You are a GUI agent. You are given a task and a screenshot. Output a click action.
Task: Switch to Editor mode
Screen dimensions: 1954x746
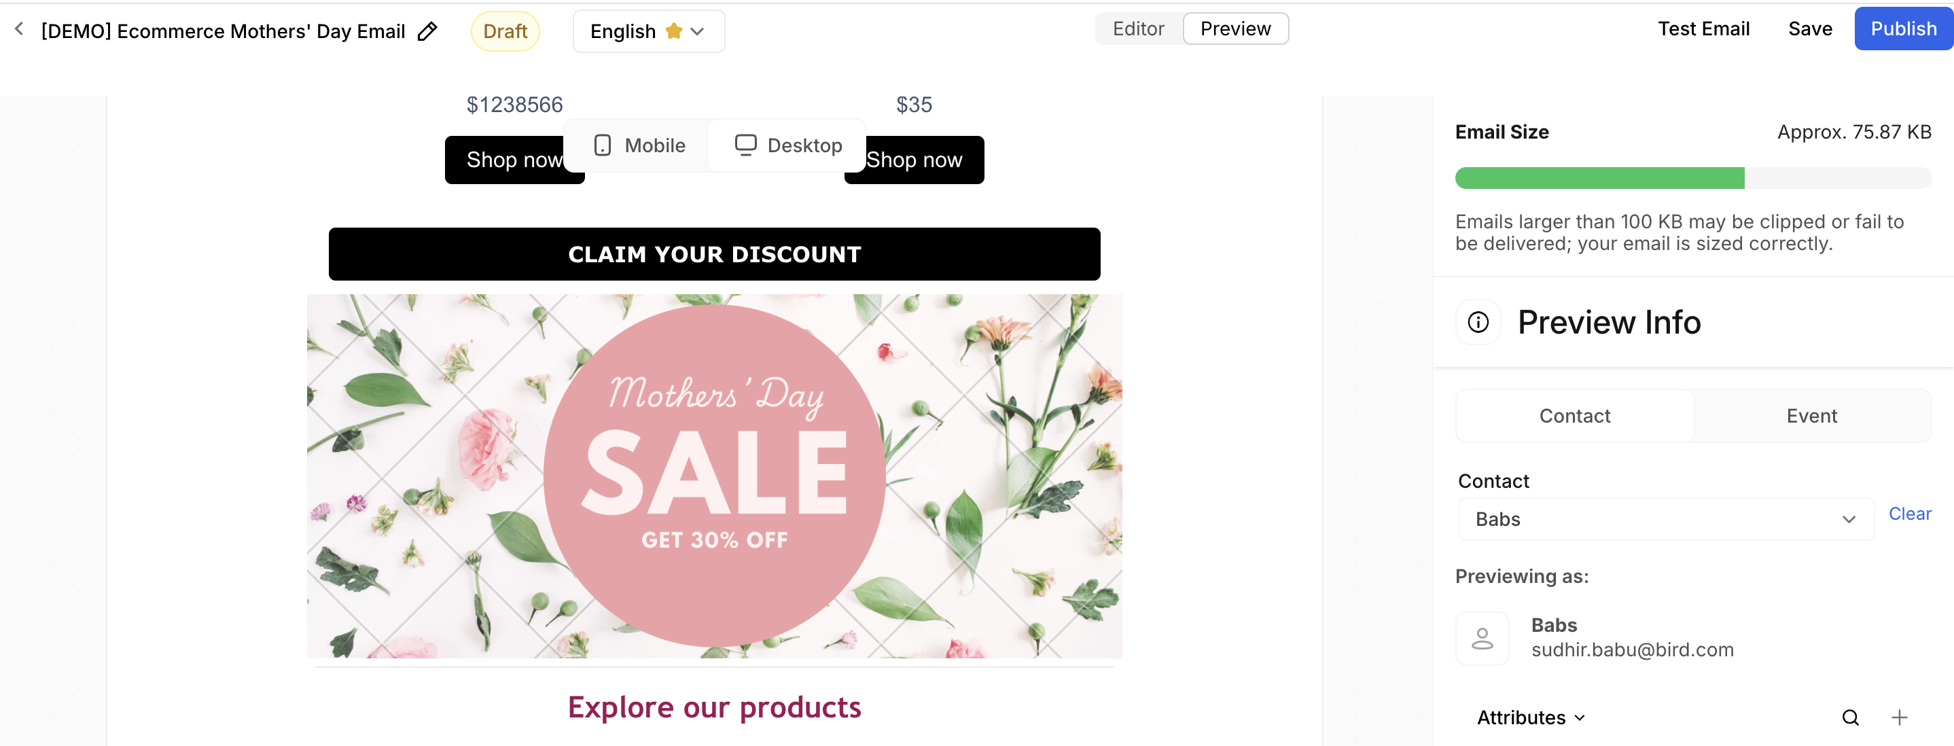1138,29
